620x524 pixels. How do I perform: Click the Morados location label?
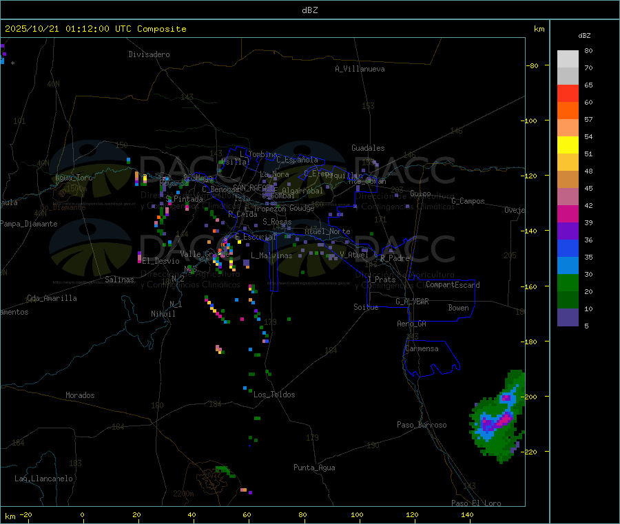pyautogui.click(x=81, y=395)
